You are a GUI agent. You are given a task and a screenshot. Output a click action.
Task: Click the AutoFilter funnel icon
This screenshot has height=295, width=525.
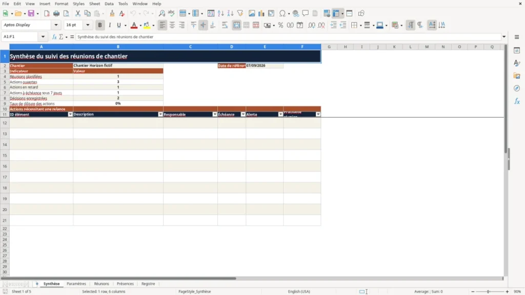coord(240,13)
